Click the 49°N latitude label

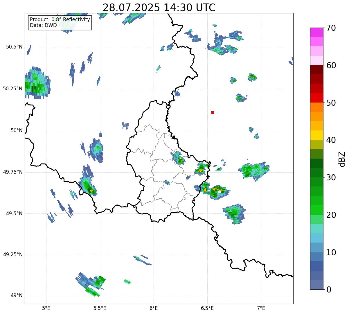[17, 296]
